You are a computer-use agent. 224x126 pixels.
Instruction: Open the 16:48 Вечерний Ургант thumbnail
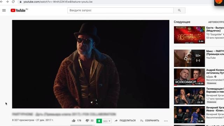pos(189,114)
